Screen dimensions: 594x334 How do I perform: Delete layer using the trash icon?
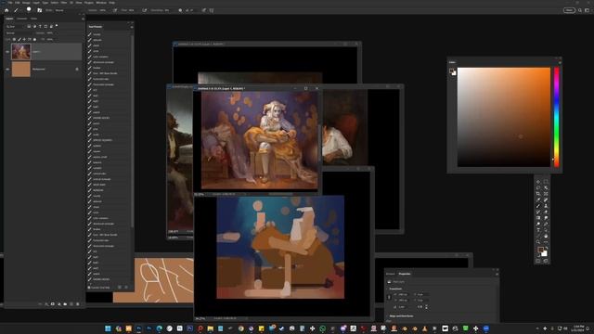tap(78, 303)
